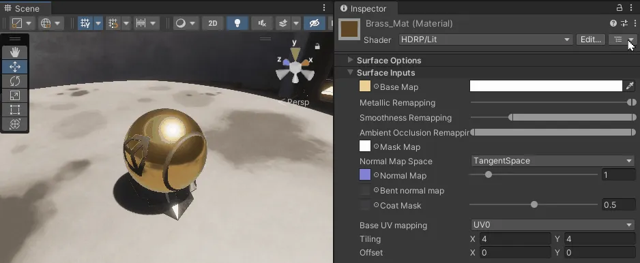Click the empty Bent normal map slot

(365, 190)
